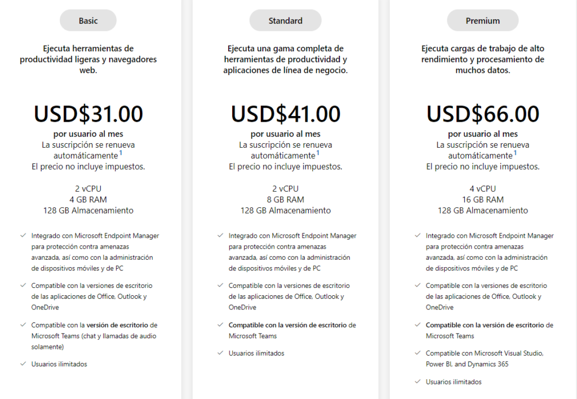This screenshot has width=577, height=399.
Task: Choose the Premium plan pill
Action: tap(482, 21)
